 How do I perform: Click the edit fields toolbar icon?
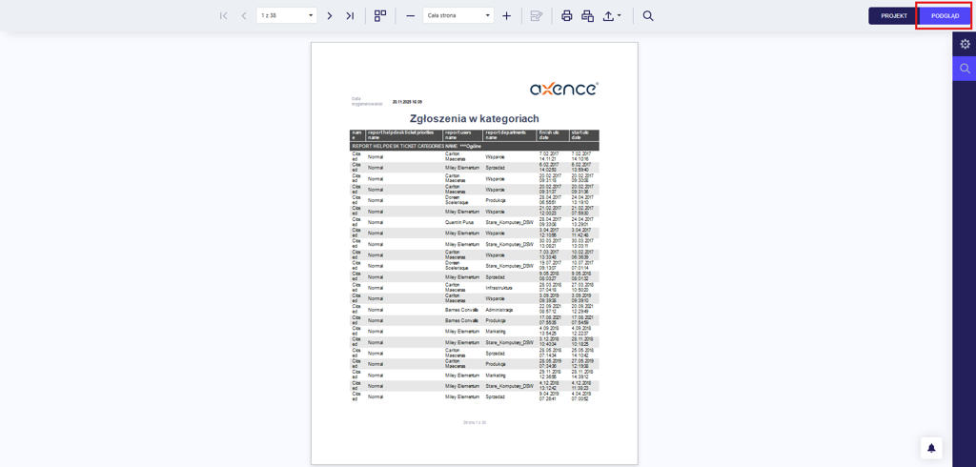click(537, 16)
